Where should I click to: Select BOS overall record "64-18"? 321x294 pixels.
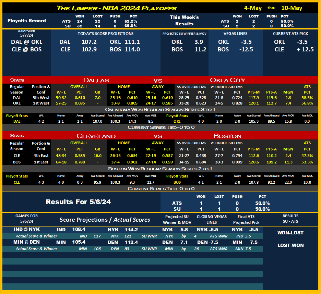pyautogui.click(x=61, y=162)
